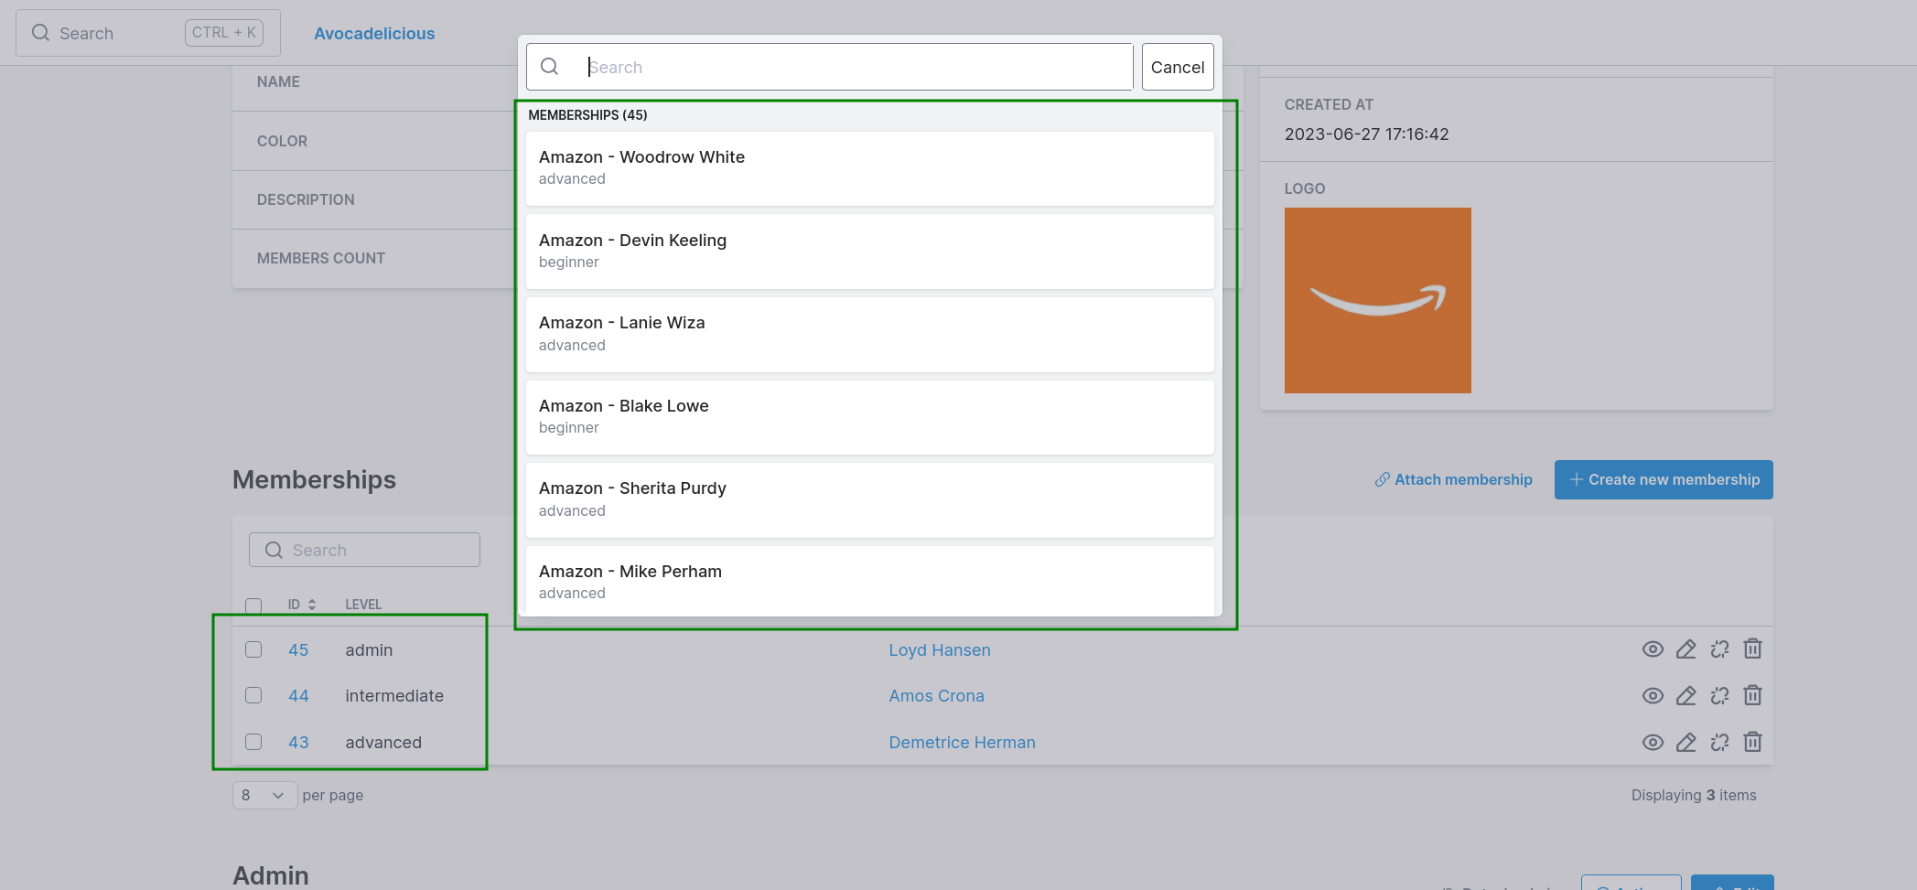The image size is (1917, 890).
Task: Select all rows via the header checkbox
Action: point(253,605)
